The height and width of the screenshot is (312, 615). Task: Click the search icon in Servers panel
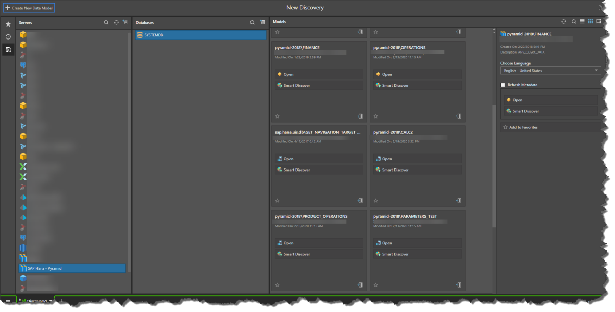[x=106, y=22]
